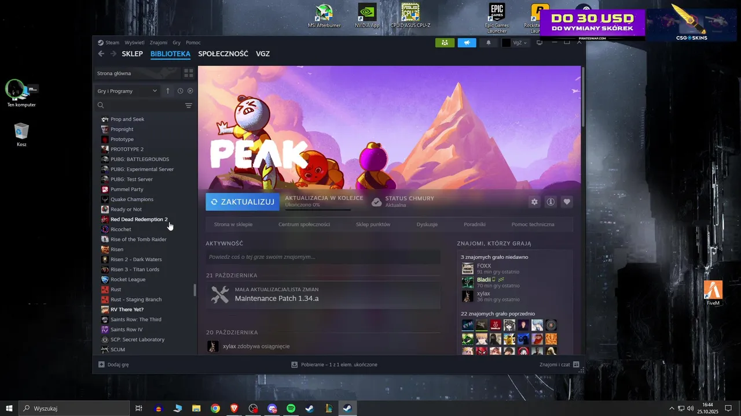The height and width of the screenshot is (416, 741).
Task: Select SCP: Secret Laboratory
Action: point(138,340)
